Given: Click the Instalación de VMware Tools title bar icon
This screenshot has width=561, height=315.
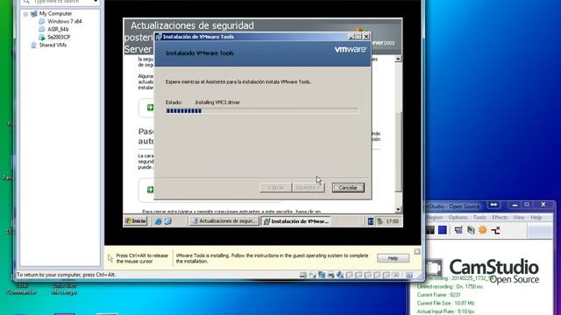Looking at the screenshot, I should (x=159, y=37).
